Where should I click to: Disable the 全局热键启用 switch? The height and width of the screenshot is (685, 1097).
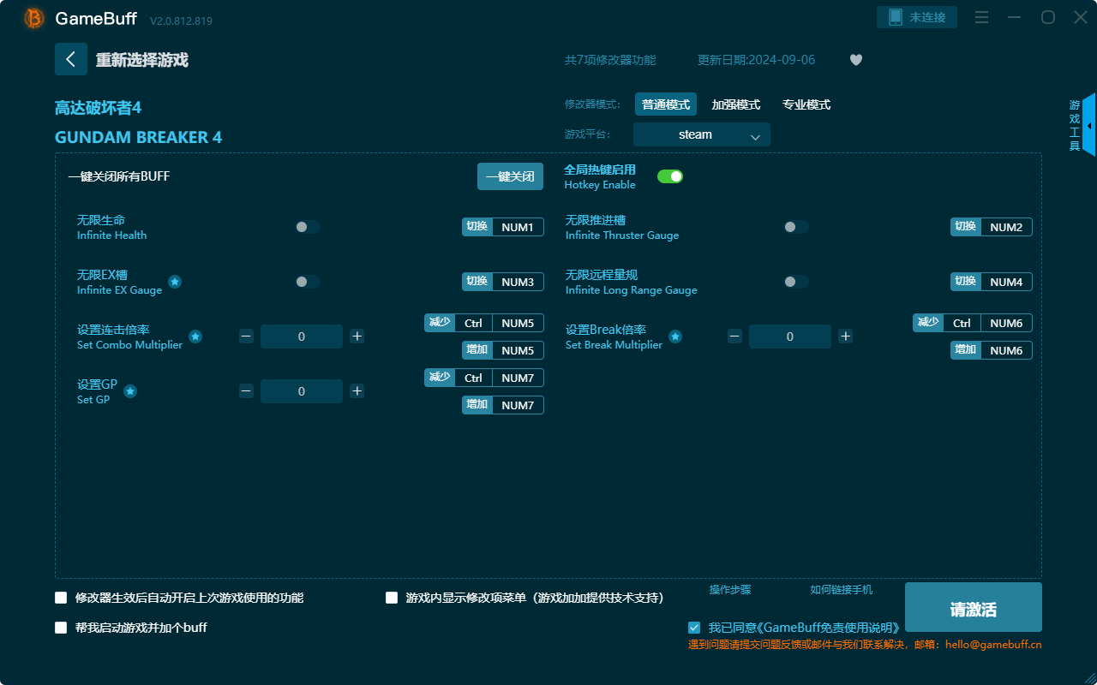click(x=670, y=176)
